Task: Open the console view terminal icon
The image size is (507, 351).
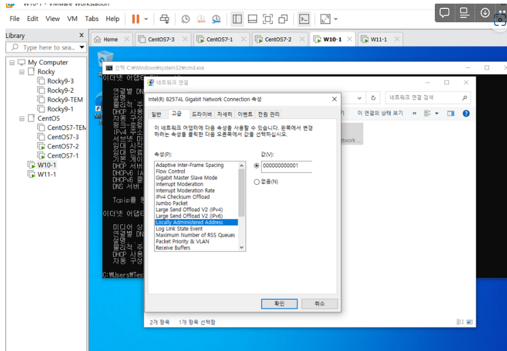Action: point(304,19)
